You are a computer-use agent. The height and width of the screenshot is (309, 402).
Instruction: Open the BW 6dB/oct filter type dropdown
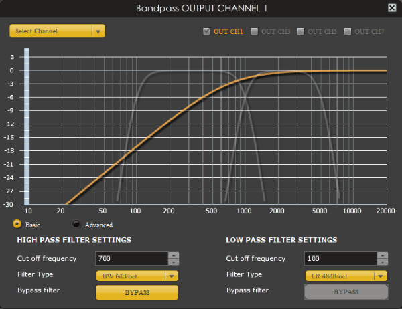(x=137, y=276)
